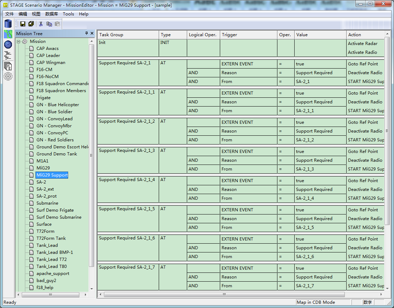Select F18 Squadron Members node
The image size is (394, 308).
(61, 91)
